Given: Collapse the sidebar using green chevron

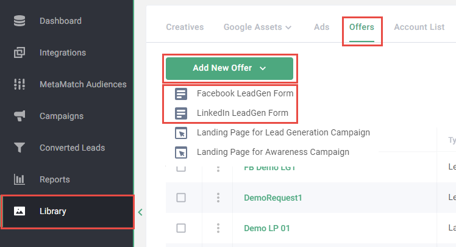Looking at the screenshot, I should pyautogui.click(x=140, y=212).
